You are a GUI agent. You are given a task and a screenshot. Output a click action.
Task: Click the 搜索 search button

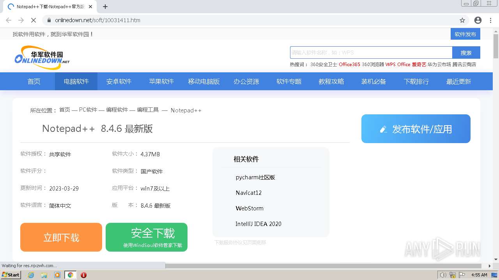click(x=466, y=52)
